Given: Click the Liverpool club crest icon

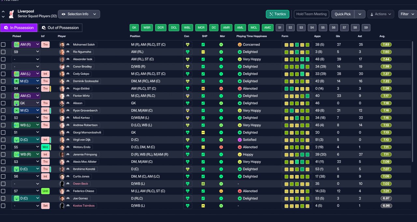Looking at the screenshot, I should [11, 14].
